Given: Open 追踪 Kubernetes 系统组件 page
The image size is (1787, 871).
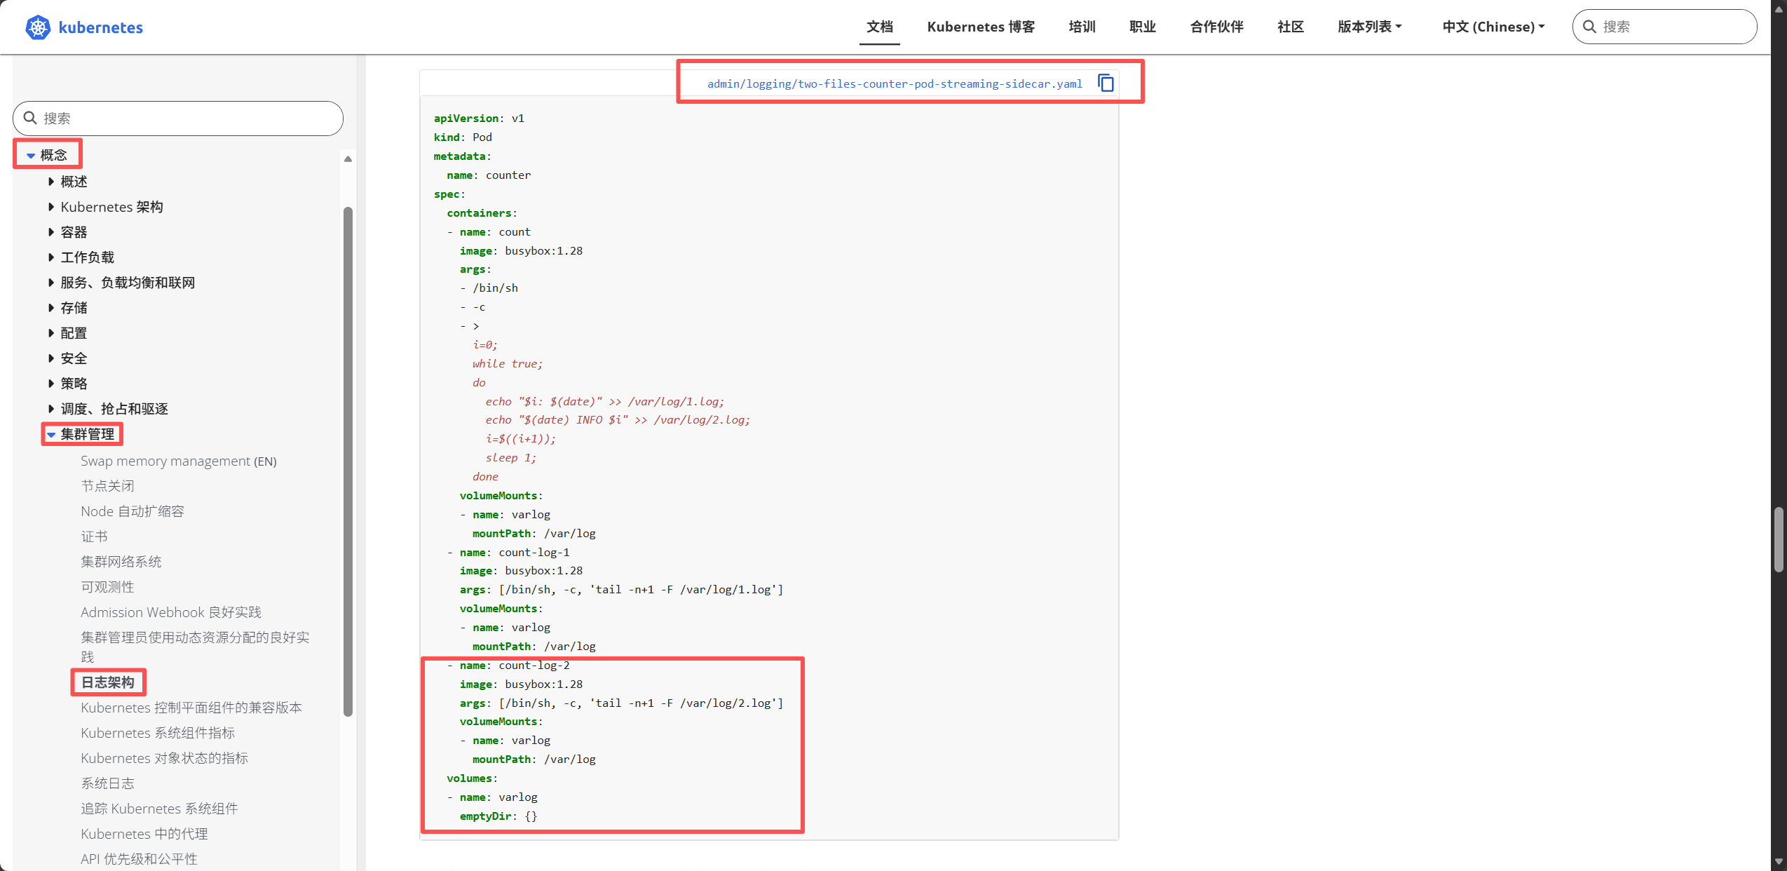Looking at the screenshot, I should pos(159,809).
